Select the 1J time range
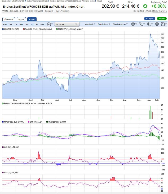Screen dimensions: 168x194 coord(32,24)
